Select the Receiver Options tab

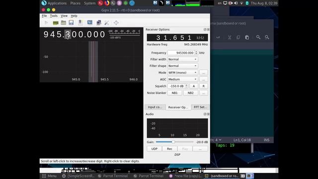[178, 107]
